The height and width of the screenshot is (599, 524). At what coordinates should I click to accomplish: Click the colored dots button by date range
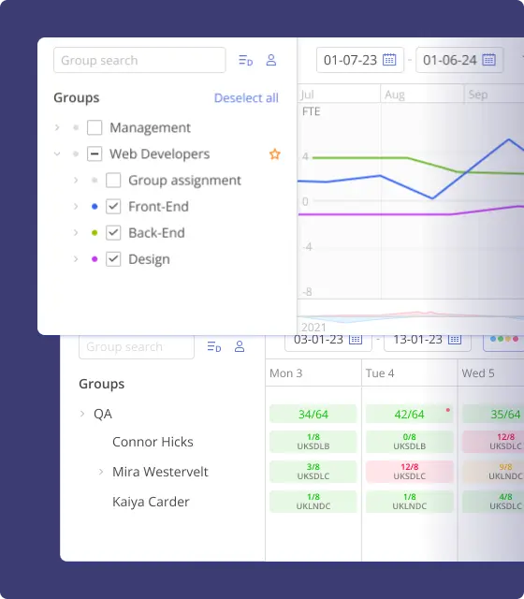pyautogui.click(x=504, y=339)
